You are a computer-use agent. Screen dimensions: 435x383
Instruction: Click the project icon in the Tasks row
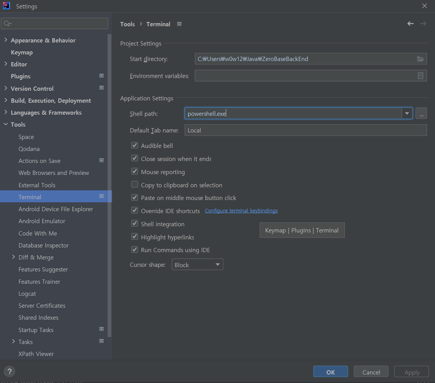tap(102, 341)
